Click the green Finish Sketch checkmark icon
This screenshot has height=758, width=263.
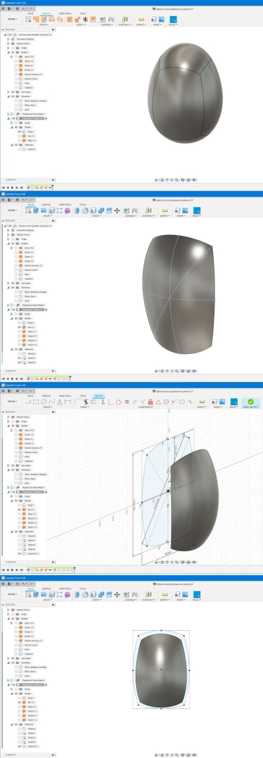251,401
